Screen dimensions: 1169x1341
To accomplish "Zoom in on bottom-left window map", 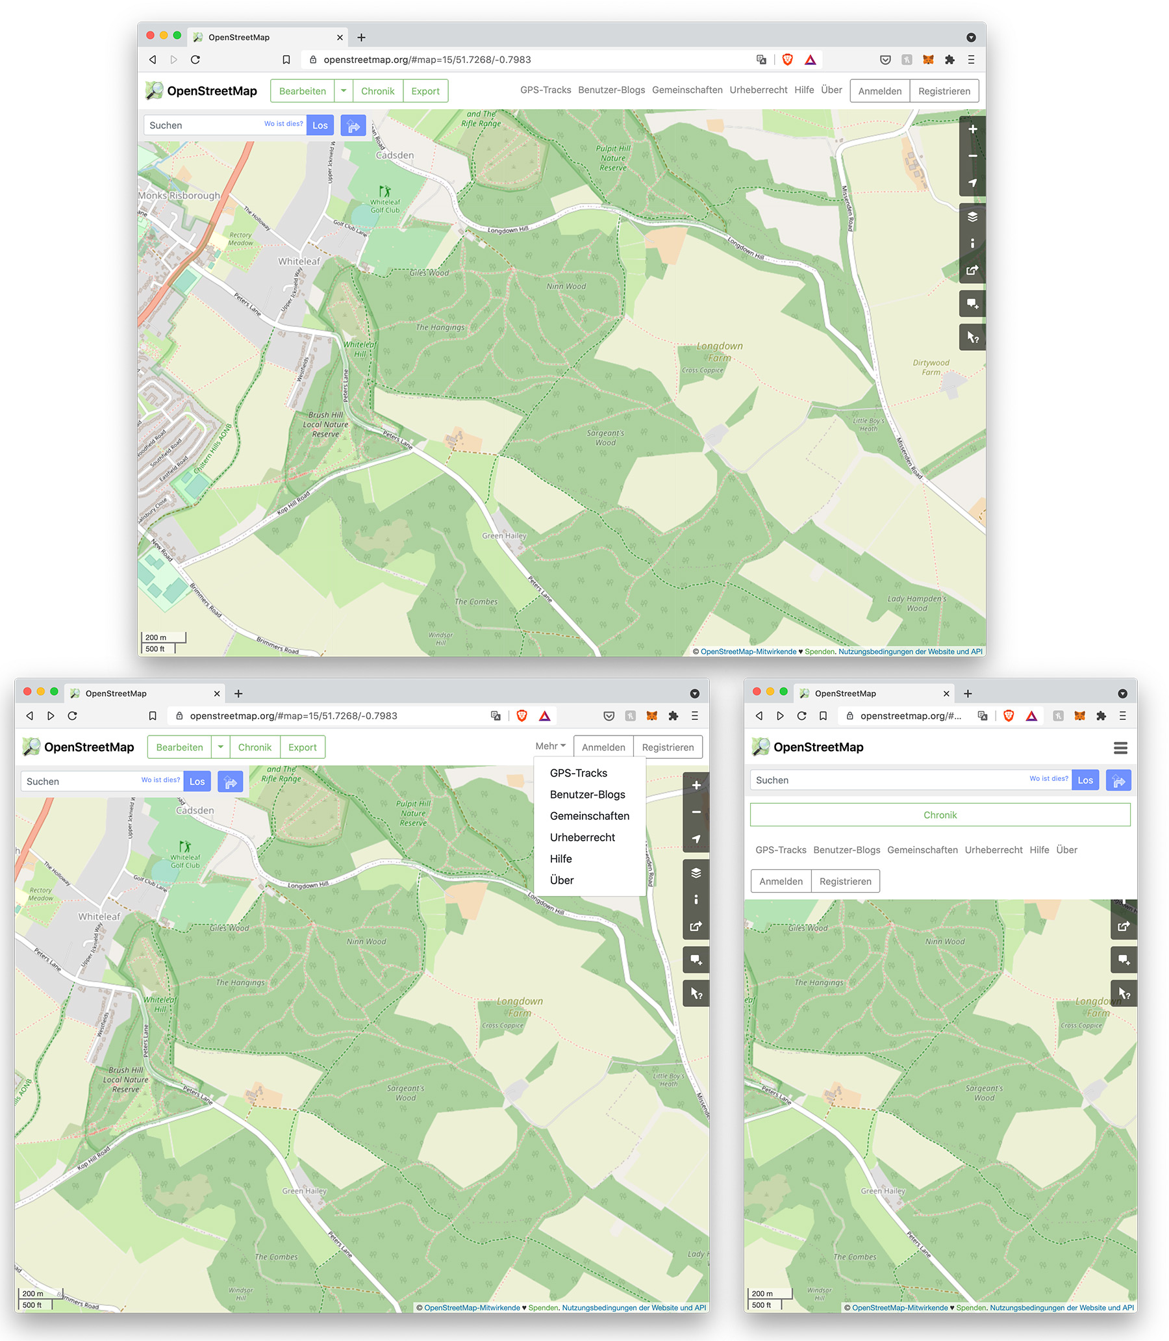I will coord(696,785).
